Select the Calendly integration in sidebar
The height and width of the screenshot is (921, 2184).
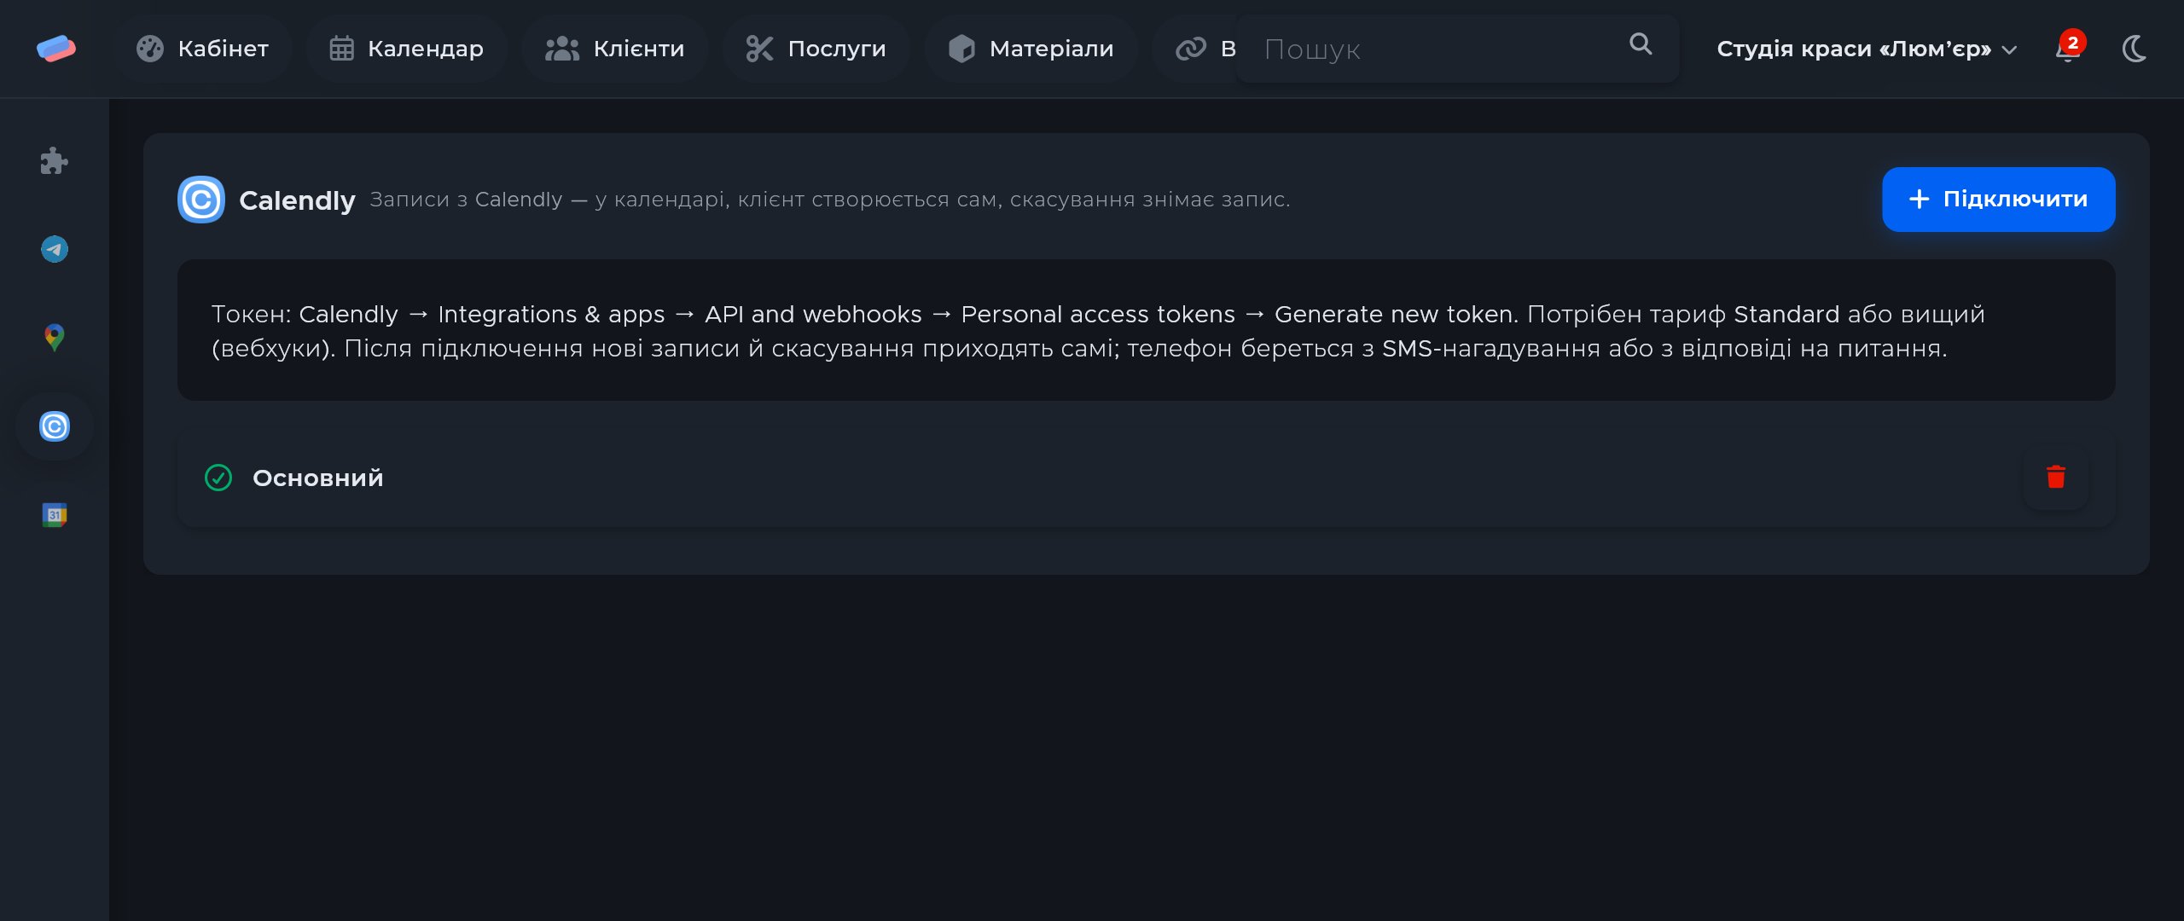pyautogui.click(x=55, y=426)
